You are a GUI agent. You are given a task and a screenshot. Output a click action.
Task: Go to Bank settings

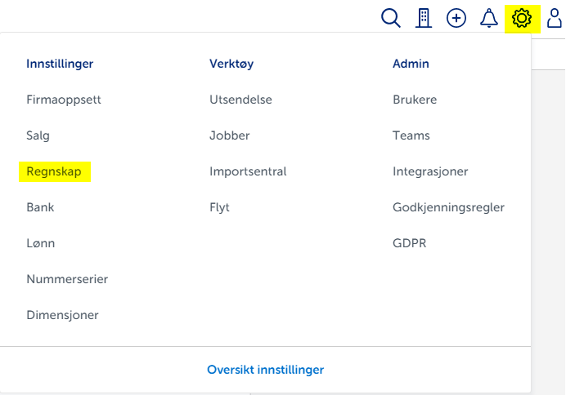40,207
